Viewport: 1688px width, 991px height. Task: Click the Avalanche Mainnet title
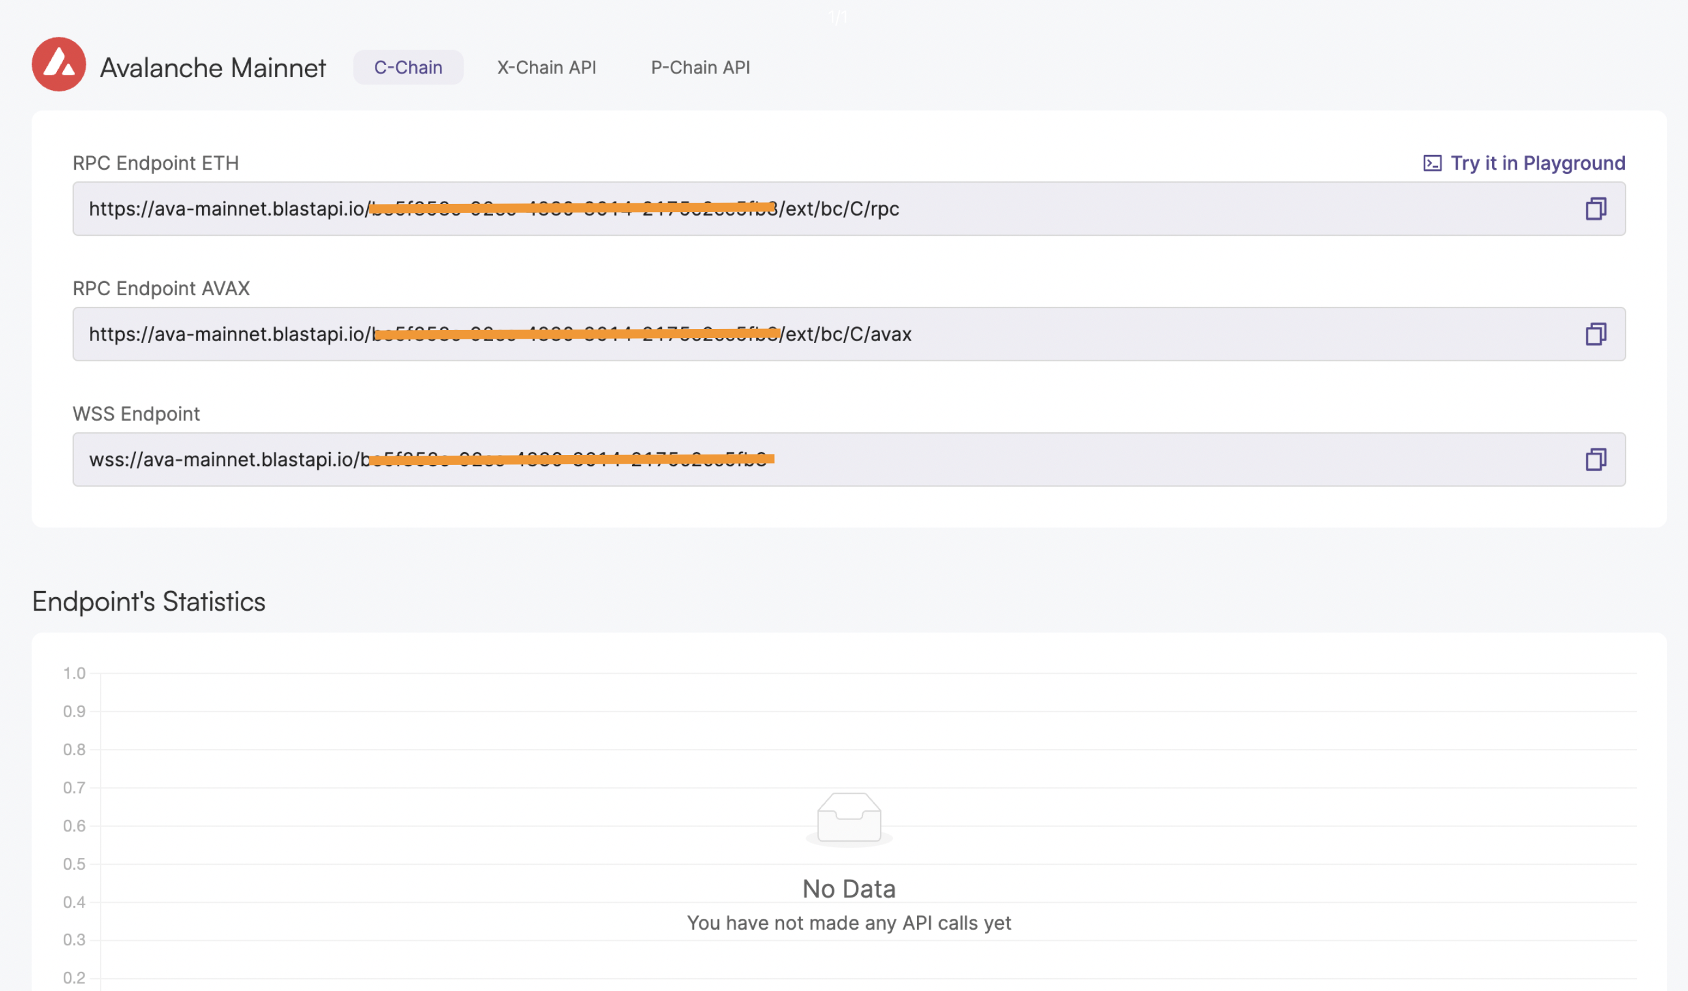213,67
